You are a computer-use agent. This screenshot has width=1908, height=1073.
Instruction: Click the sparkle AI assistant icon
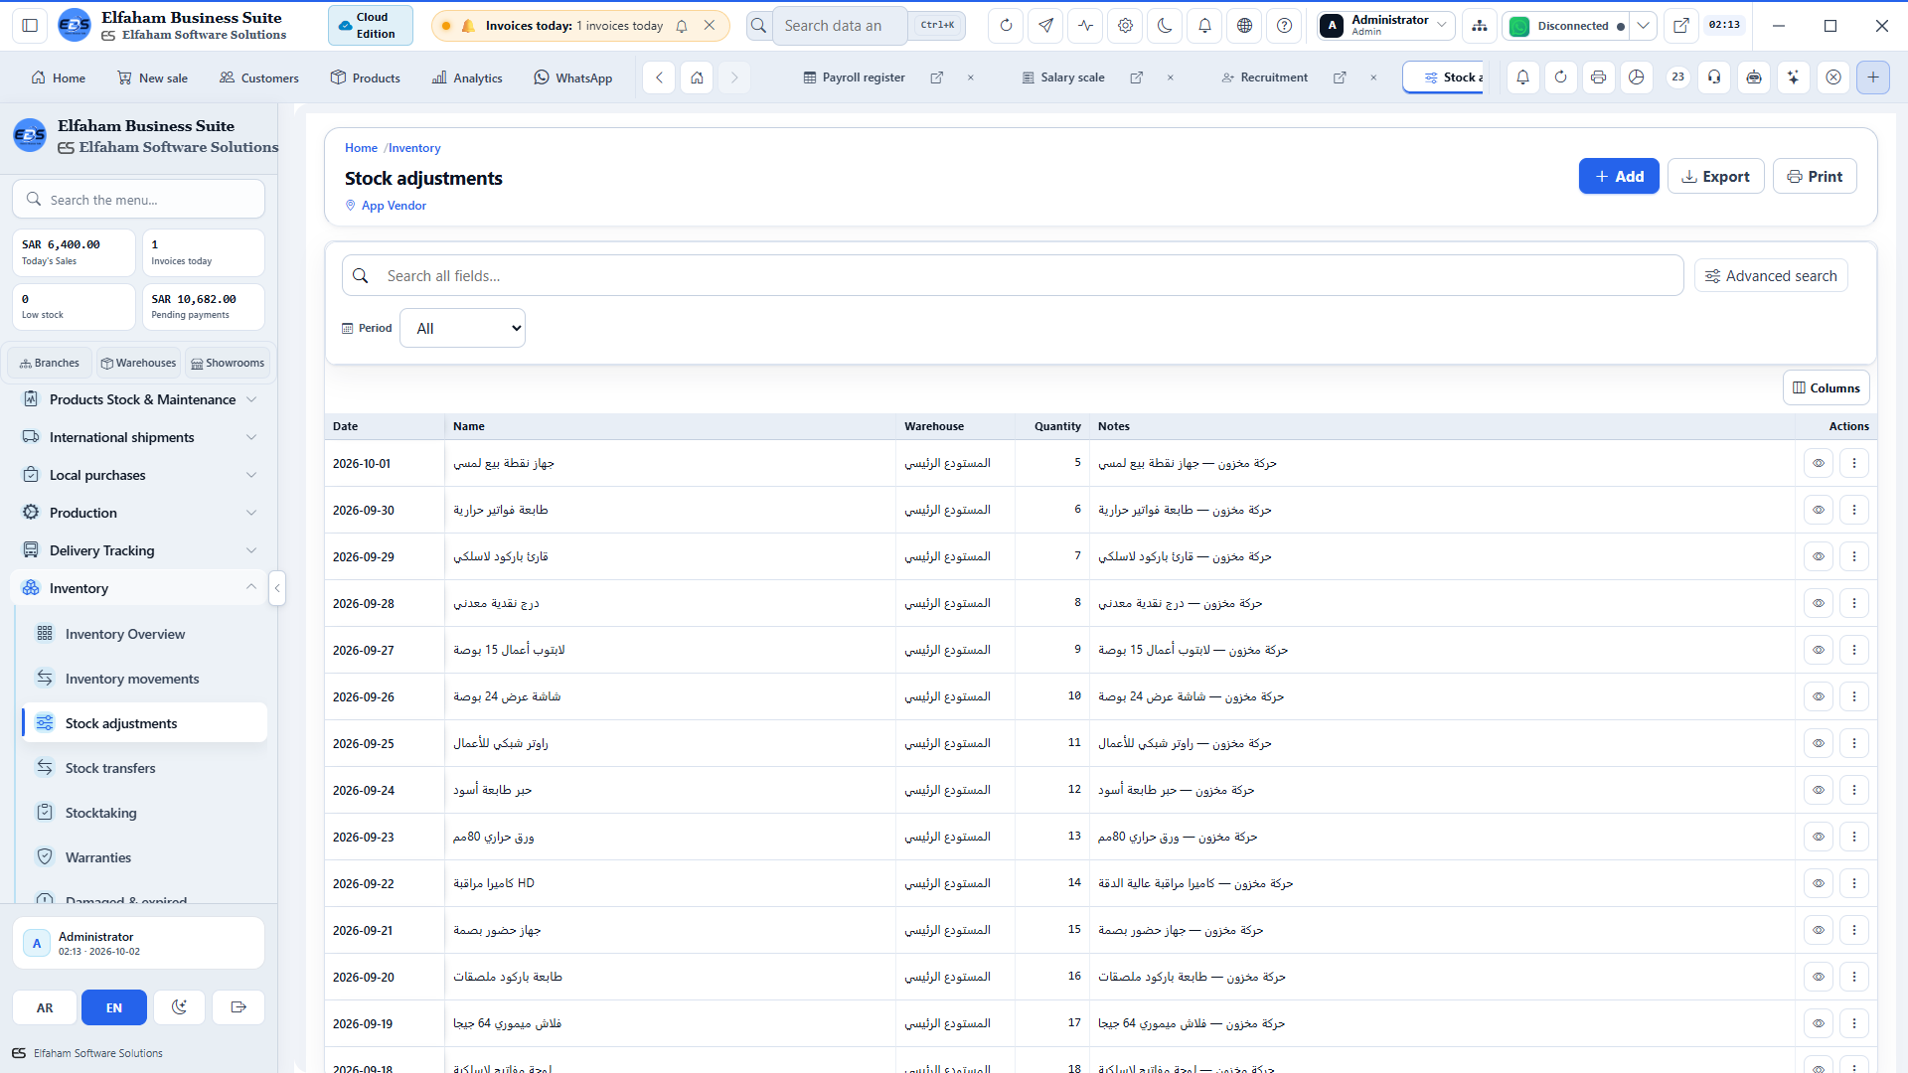[1794, 77]
